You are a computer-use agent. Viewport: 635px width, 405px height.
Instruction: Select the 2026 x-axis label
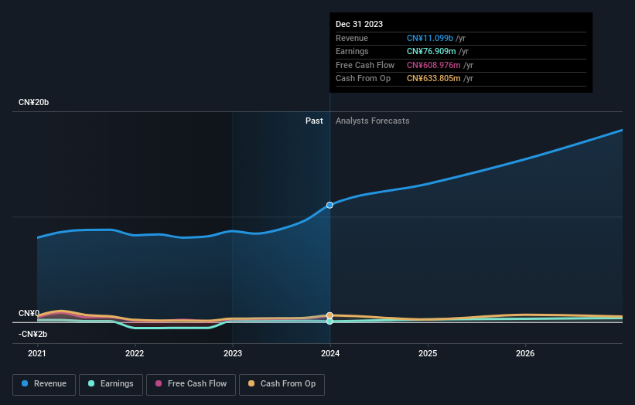tap(525, 354)
